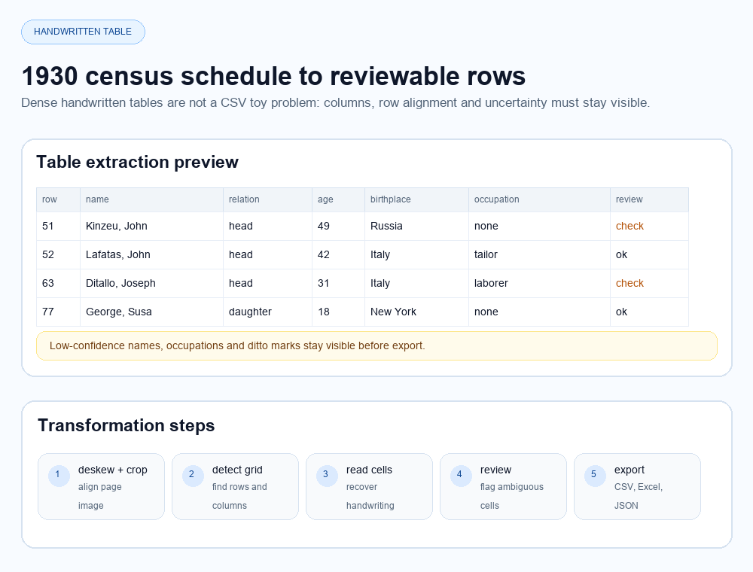753x572 pixels.
Task: Toggle the check flag on Ditallo, Joseph row
Action: click(x=630, y=283)
